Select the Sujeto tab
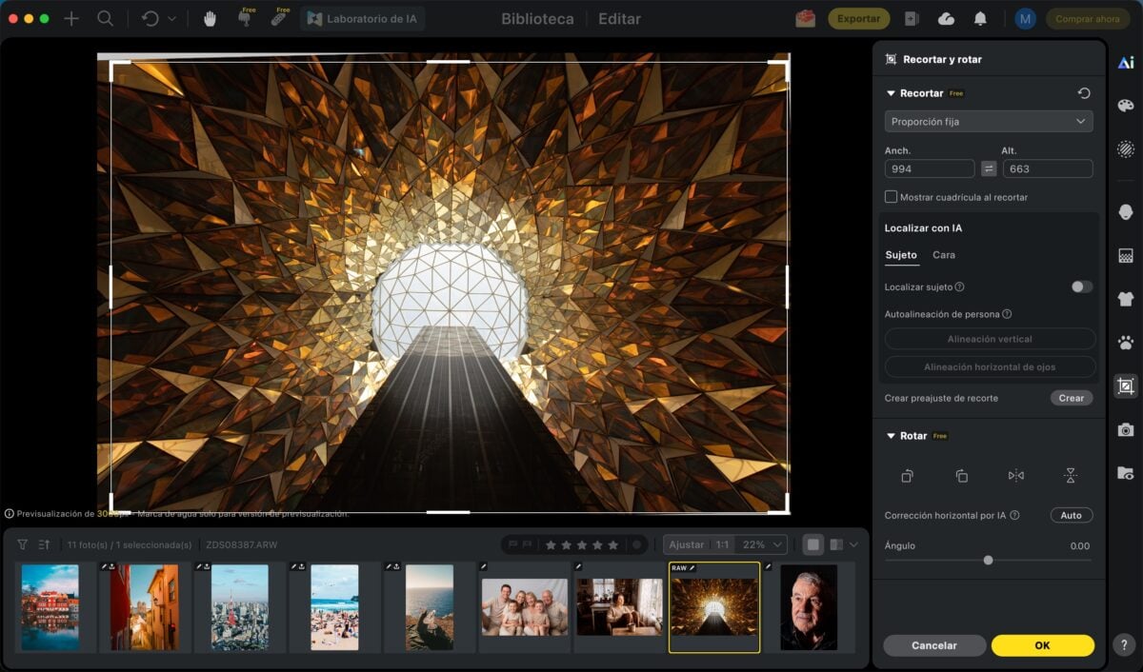Screen dimensions: 1143x672 [x=901, y=255]
